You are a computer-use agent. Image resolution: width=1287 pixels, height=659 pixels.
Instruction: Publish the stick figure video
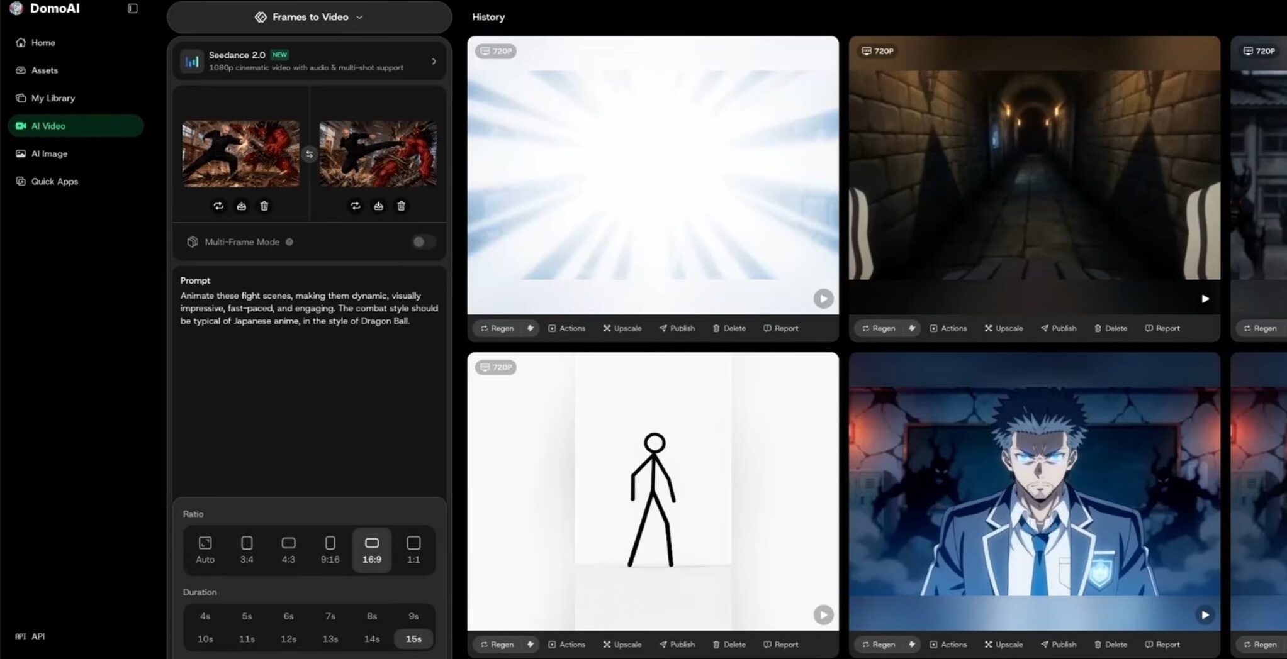click(x=677, y=645)
